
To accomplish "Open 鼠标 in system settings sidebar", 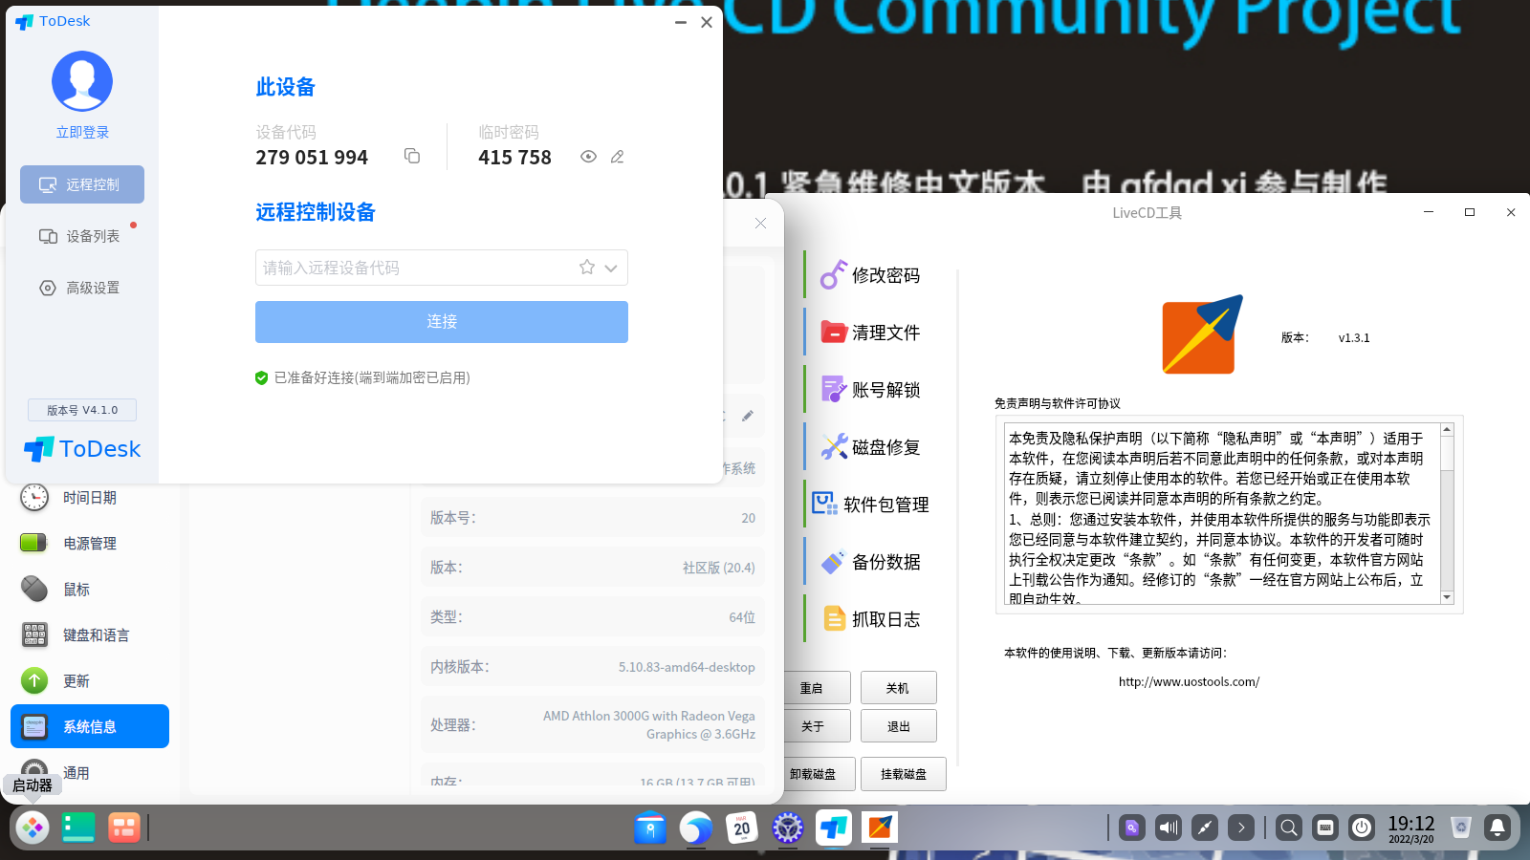I will coord(90,590).
